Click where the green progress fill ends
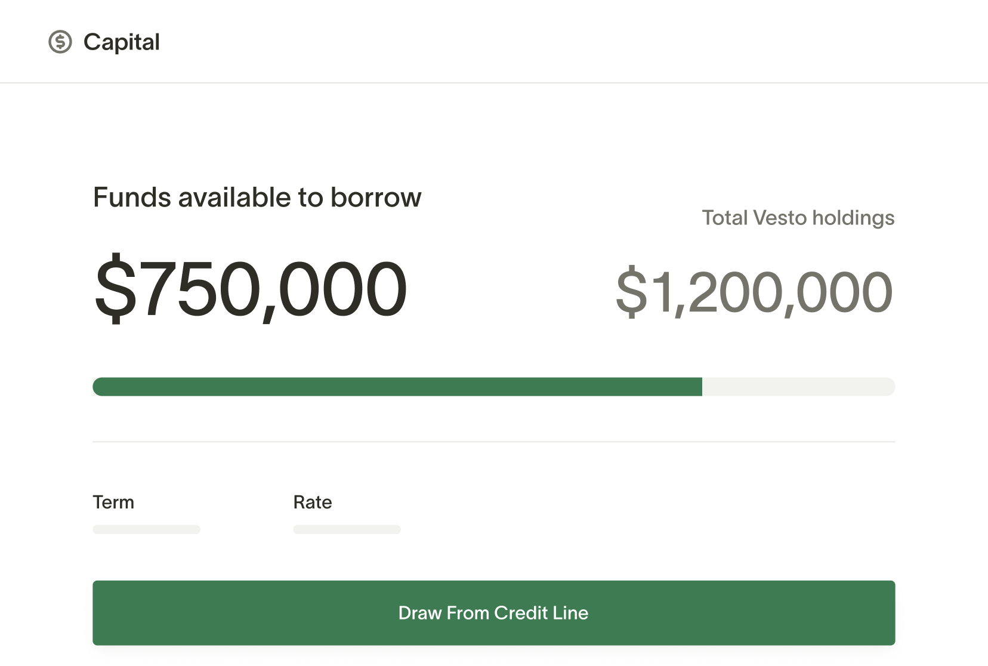Viewport: 988px width, 666px height. pos(702,387)
